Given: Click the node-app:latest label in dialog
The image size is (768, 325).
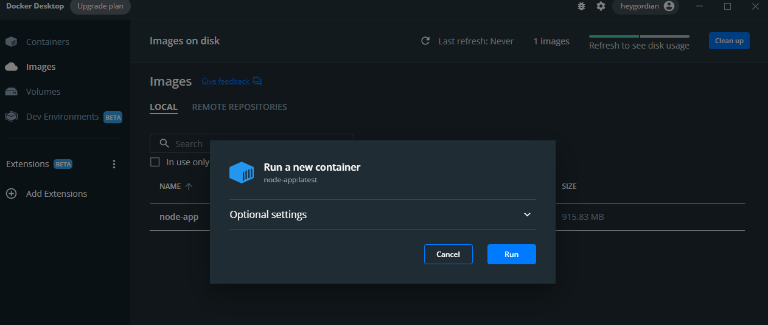Looking at the screenshot, I should (x=290, y=180).
